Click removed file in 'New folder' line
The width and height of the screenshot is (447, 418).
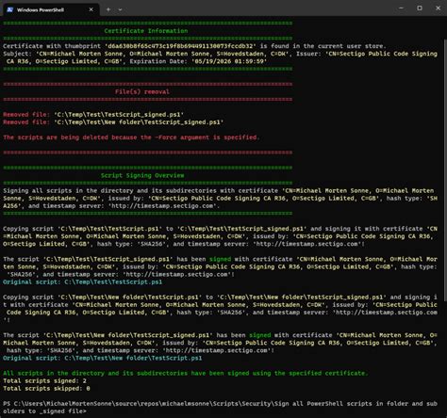(113, 122)
